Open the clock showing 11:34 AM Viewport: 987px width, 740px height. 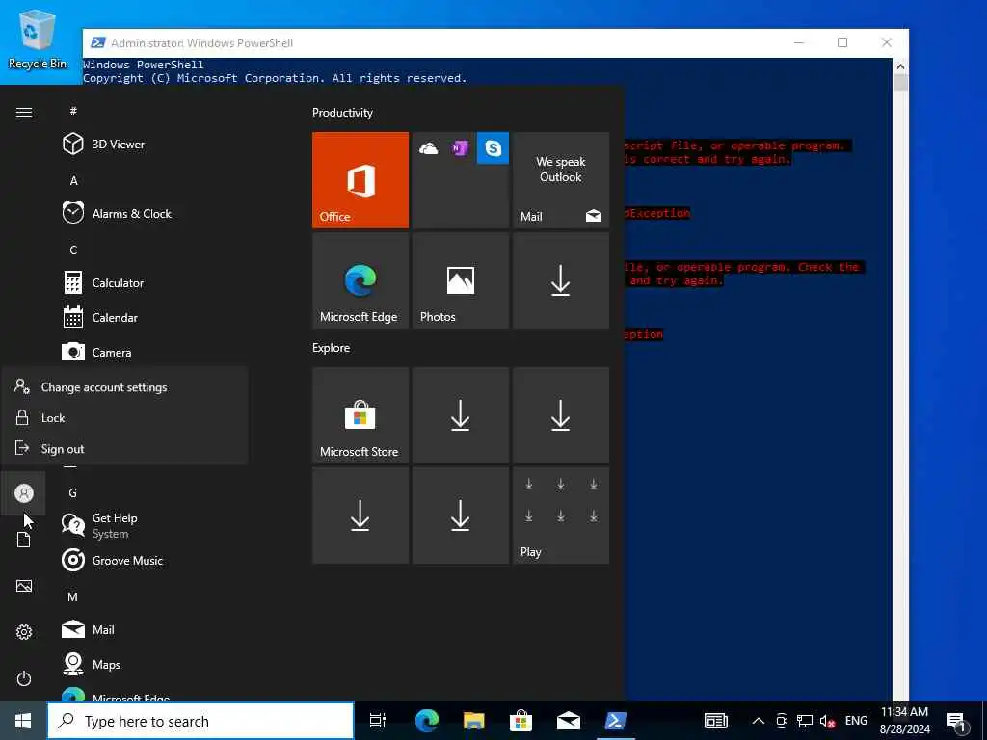904,721
